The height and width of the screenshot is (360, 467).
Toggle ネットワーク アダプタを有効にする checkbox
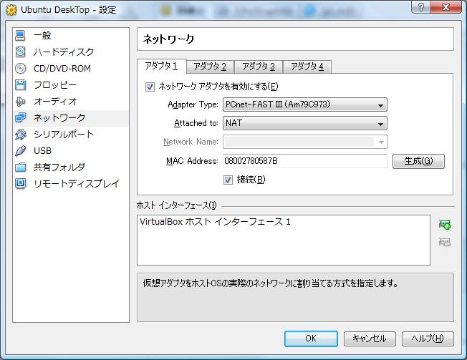pyautogui.click(x=150, y=87)
